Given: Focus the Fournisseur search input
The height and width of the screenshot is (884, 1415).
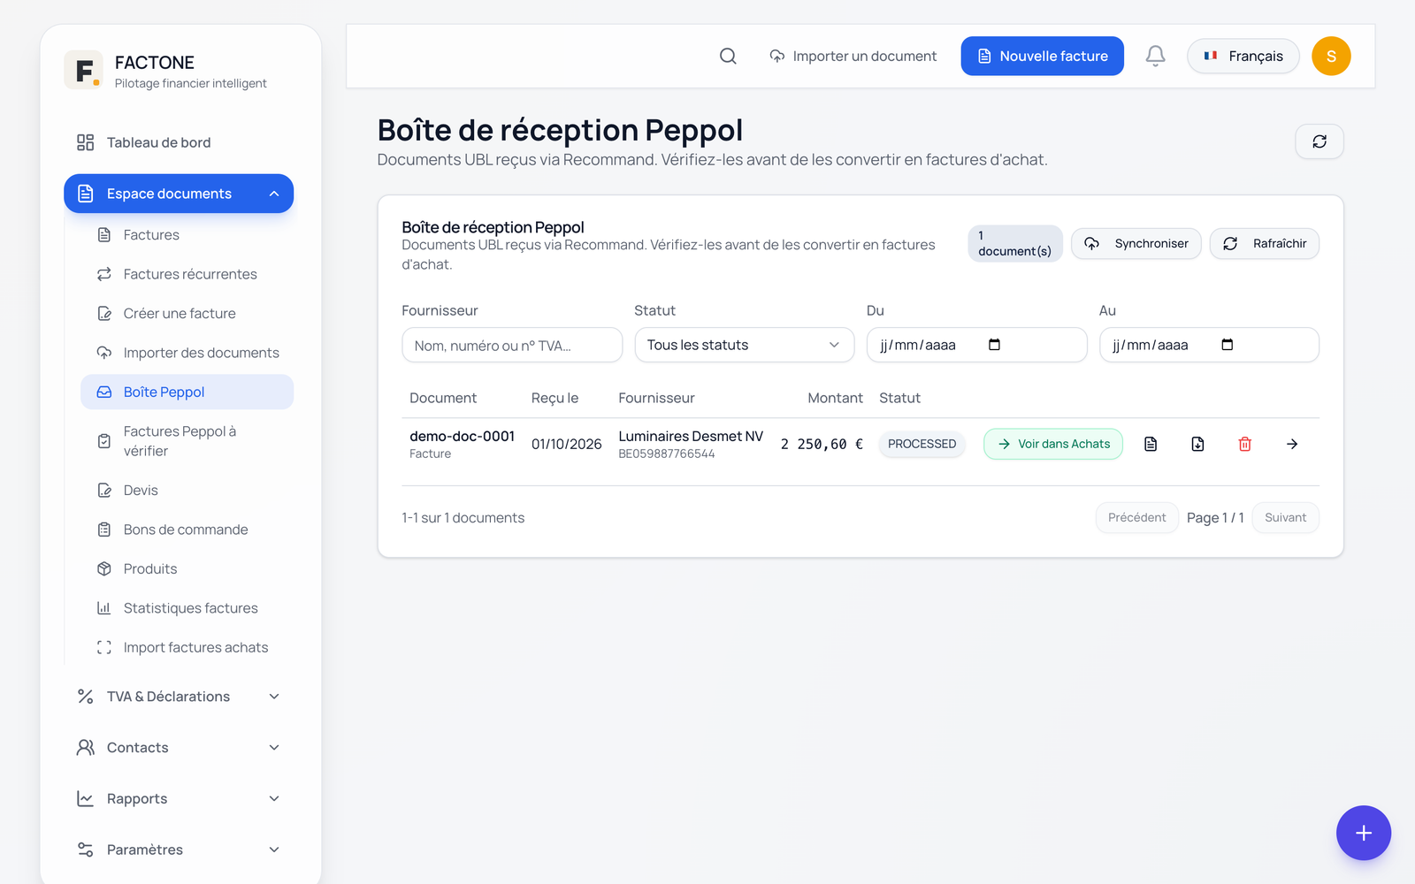Looking at the screenshot, I should coord(512,345).
